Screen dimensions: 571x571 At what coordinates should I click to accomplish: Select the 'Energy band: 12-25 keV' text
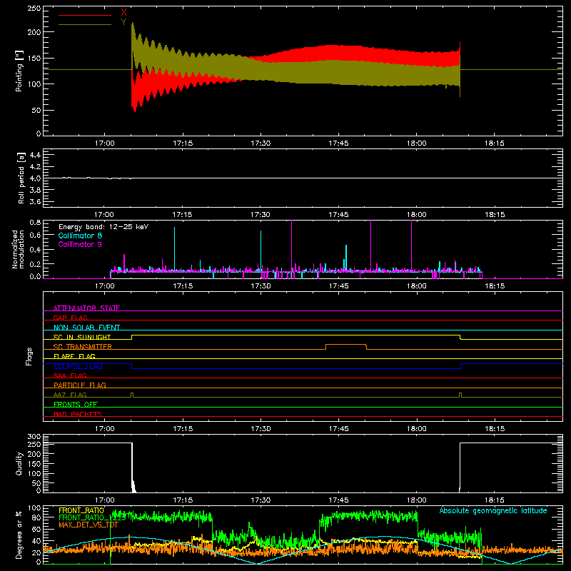pyautogui.click(x=103, y=227)
